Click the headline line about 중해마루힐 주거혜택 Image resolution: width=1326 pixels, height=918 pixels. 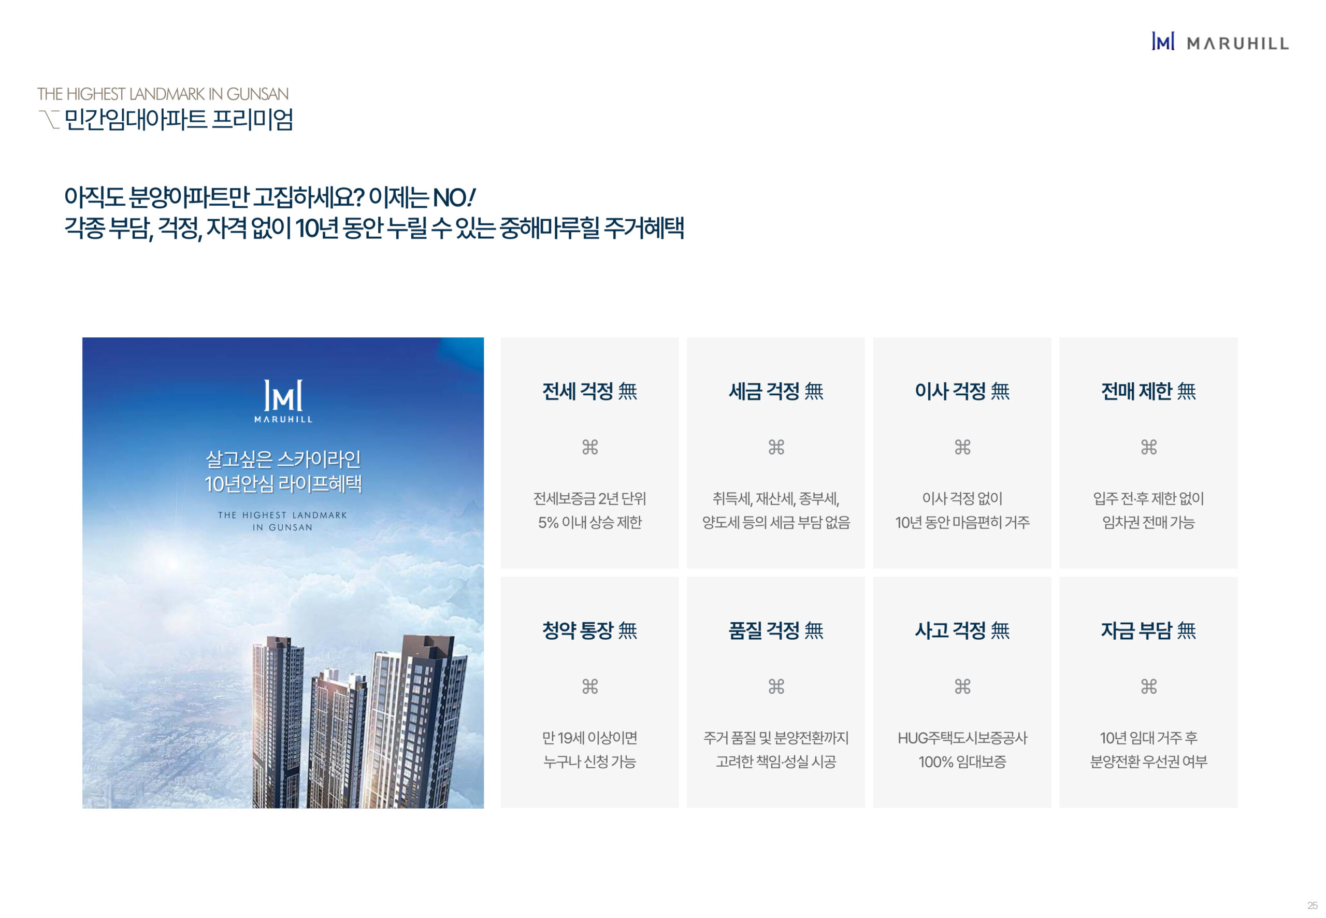(374, 228)
